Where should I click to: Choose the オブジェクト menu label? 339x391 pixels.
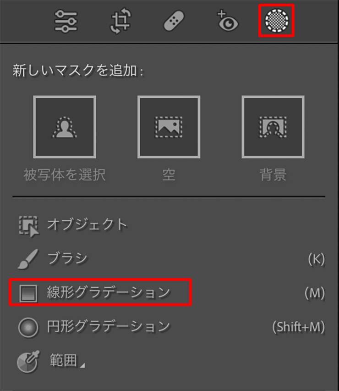87,224
